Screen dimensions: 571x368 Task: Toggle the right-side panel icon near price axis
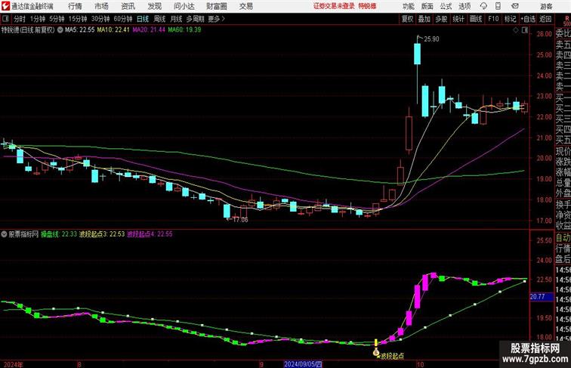[524, 31]
